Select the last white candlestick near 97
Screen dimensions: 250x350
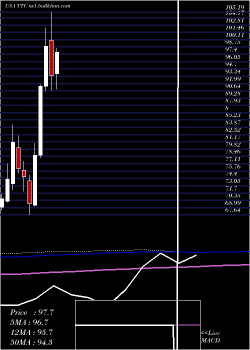pos(57,63)
